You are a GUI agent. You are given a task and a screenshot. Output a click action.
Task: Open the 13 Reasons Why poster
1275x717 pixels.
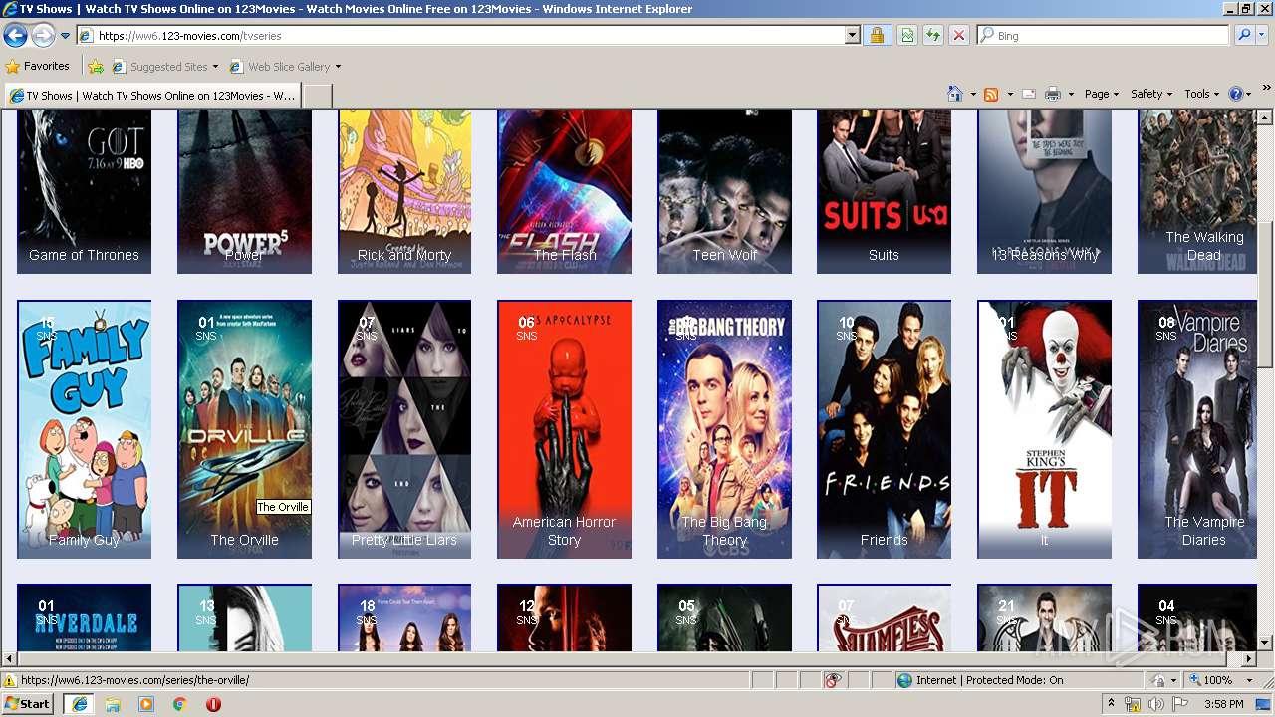pos(1044,191)
